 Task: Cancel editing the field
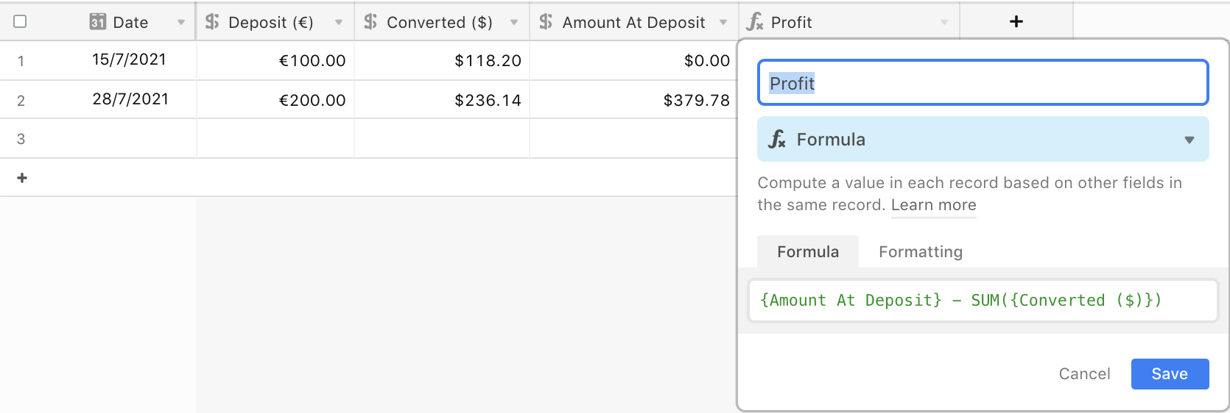(x=1084, y=374)
